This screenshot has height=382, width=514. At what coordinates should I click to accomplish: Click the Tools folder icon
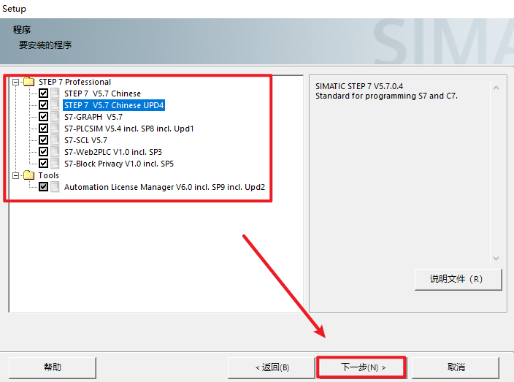pos(29,175)
